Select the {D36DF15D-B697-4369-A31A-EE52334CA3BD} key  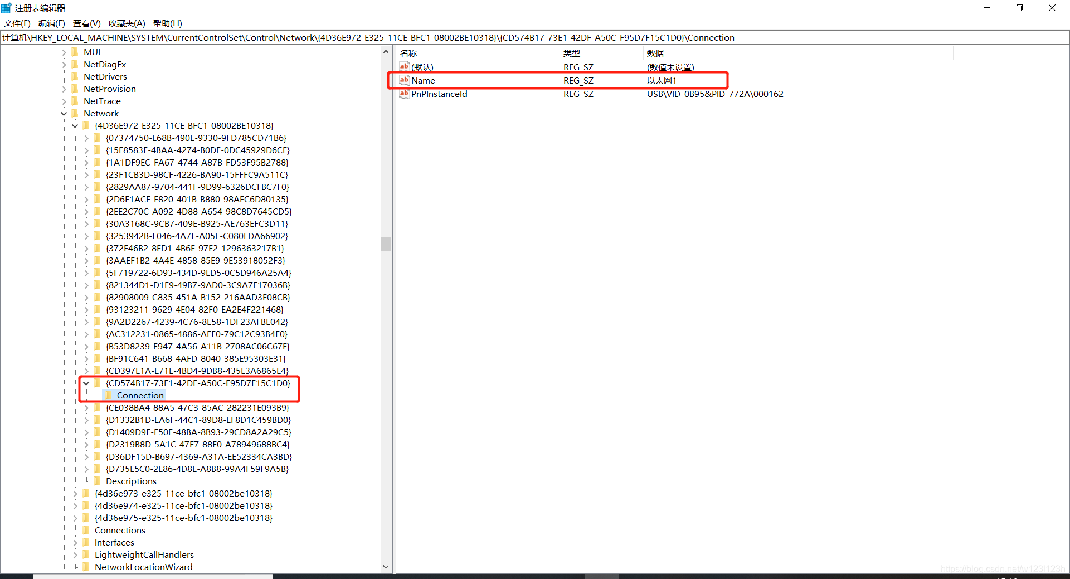[x=199, y=456]
